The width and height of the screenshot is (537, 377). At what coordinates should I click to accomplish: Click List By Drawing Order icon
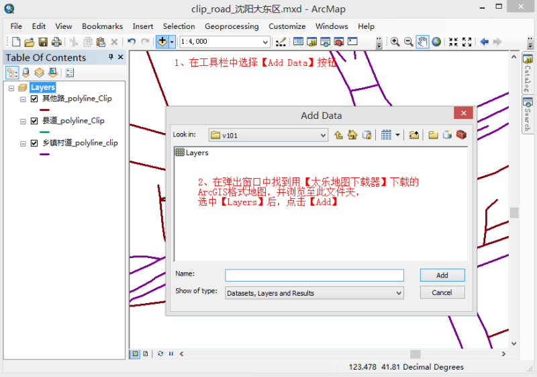(x=12, y=73)
